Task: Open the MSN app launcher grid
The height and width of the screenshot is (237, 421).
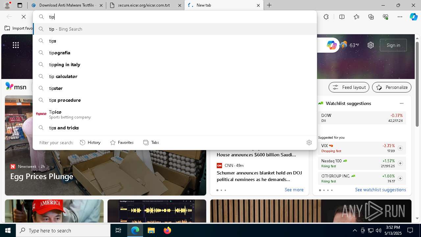Action: 16,45
